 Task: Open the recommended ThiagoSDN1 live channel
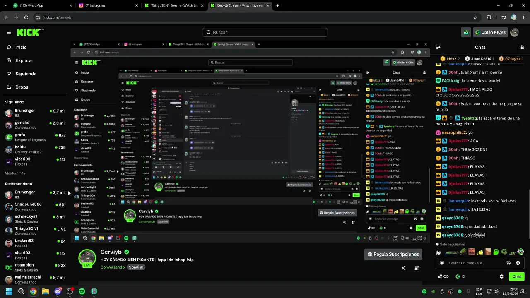pyautogui.click(x=35, y=231)
